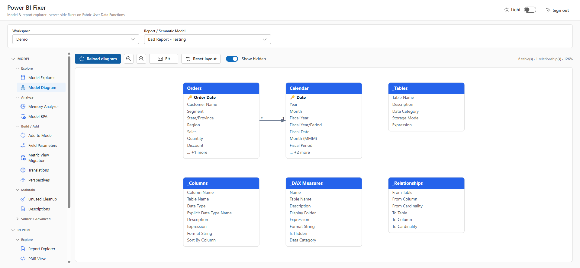580x268 pixels.
Task: Click the Reset layout button
Action: click(x=201, y=59)
